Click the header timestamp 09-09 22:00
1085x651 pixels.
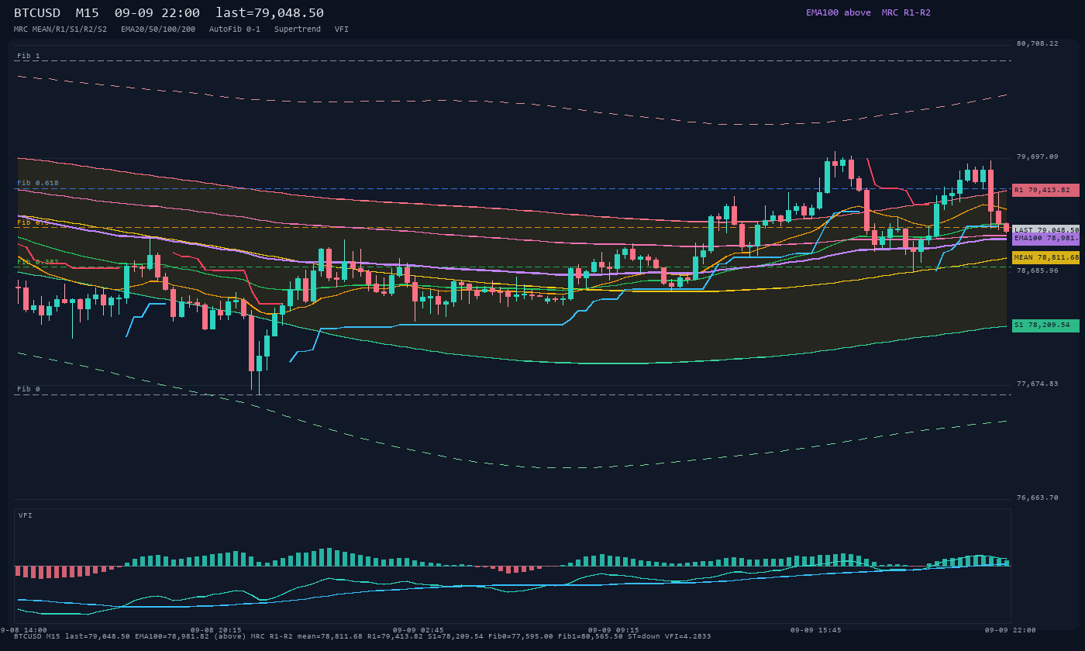tap(157, 13)
